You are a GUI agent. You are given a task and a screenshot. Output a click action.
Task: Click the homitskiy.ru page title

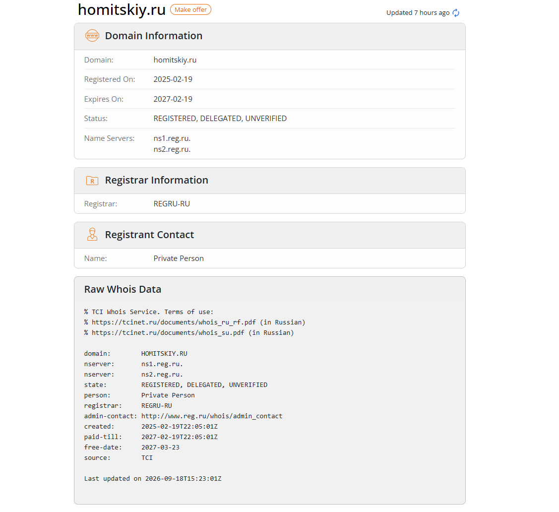tap(122, 9)
